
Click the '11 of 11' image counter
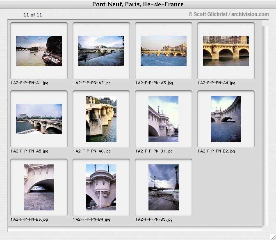coord(33,15)
